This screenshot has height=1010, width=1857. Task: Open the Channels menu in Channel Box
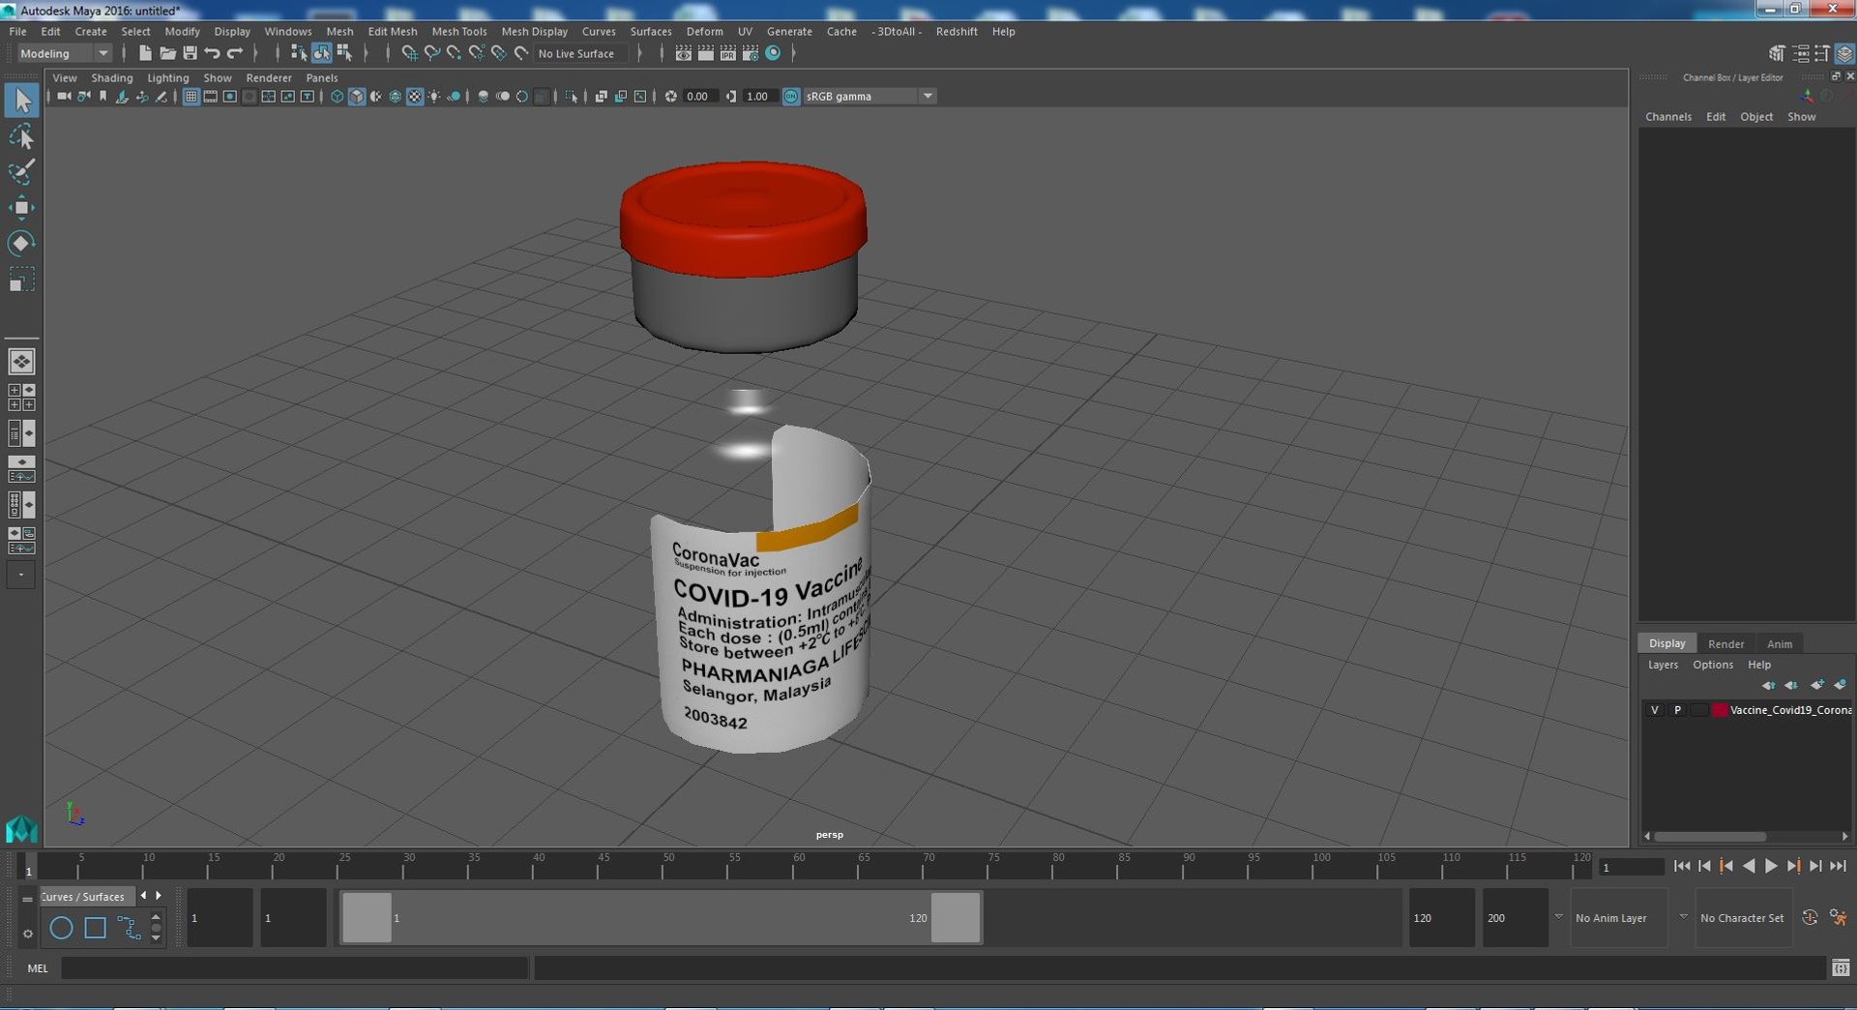pos(1668,117)
